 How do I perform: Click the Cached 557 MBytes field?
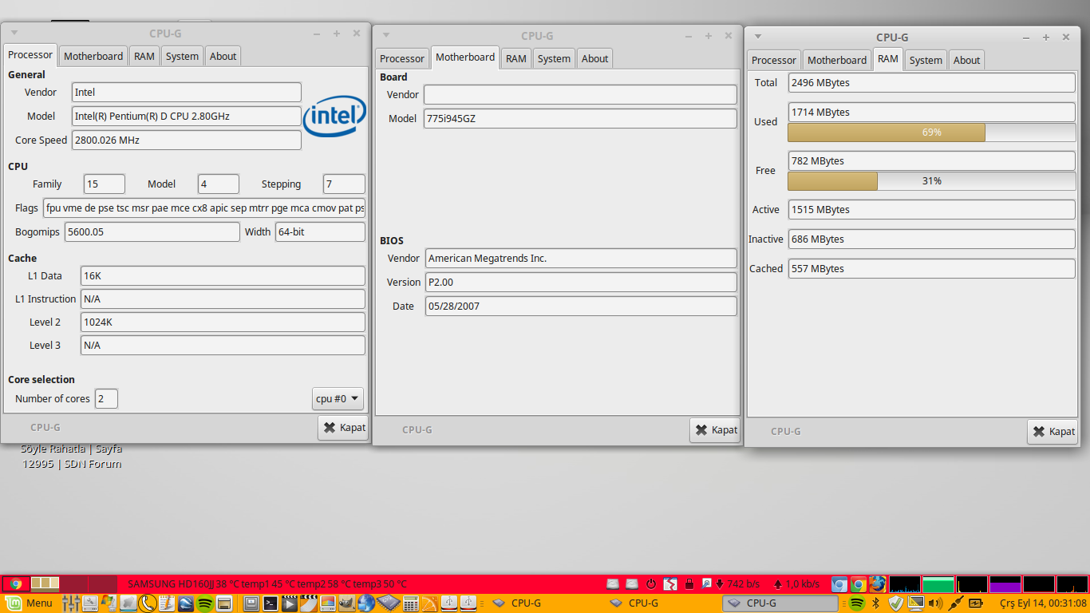[x=932, y=268]
